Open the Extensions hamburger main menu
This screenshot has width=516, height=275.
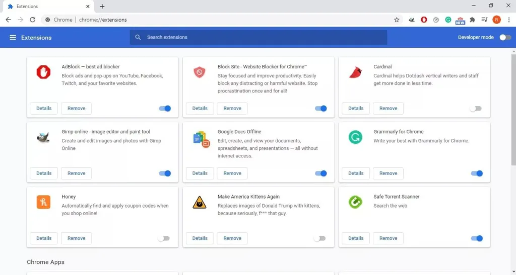(13, 37)
